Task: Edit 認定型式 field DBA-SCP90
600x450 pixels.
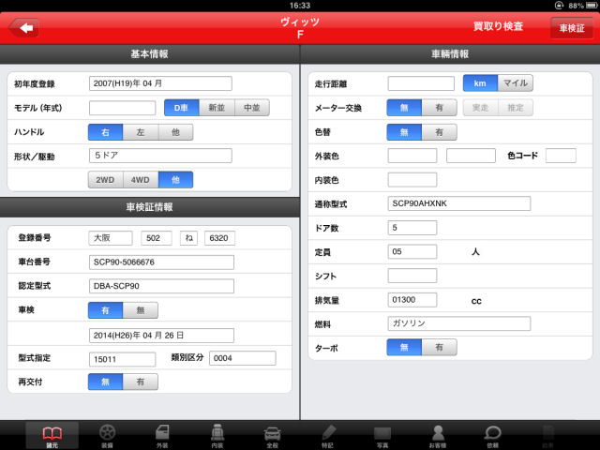Action: tap(161, 286)
